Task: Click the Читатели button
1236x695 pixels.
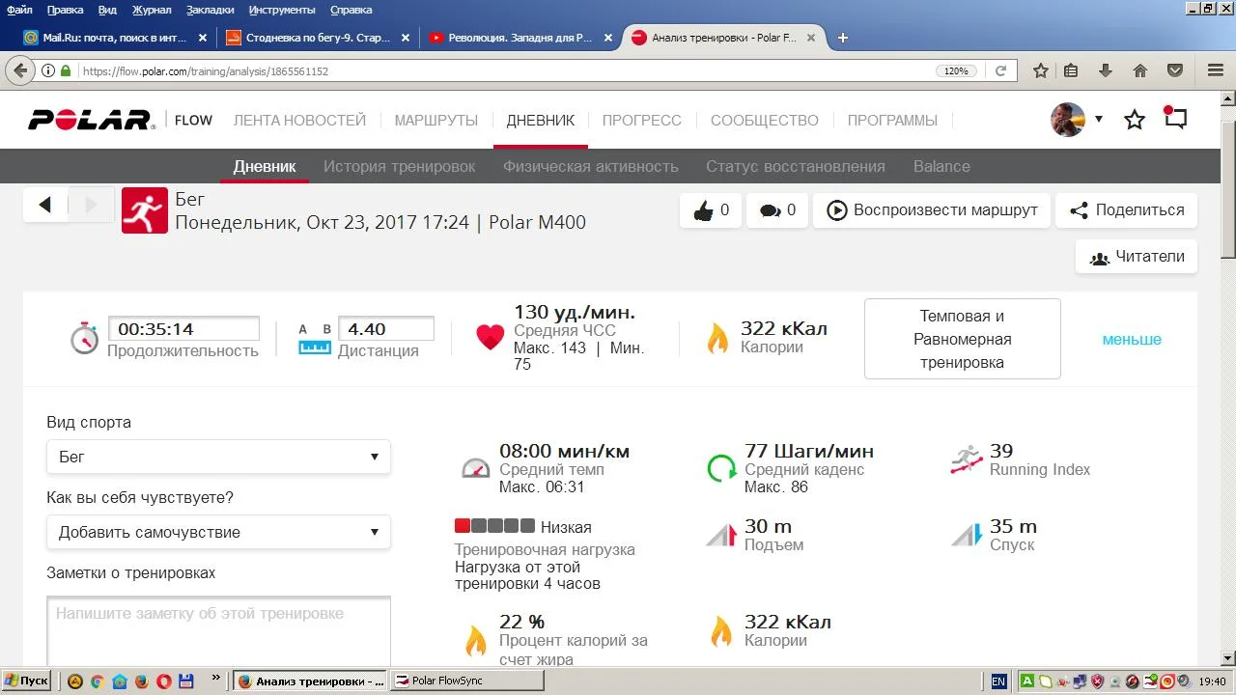Action: click(1137, 257)
